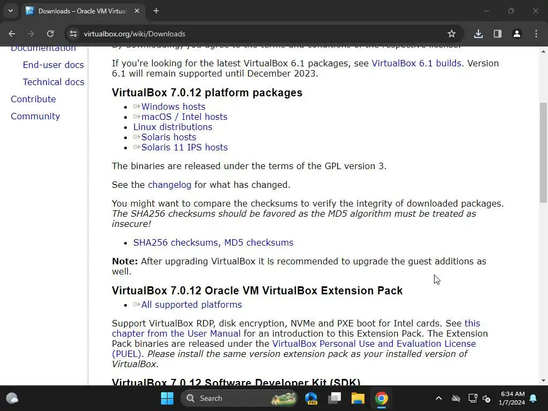Screen dimensions: 548x411
Task: Open the changelog link
Action: click(170, 185)
